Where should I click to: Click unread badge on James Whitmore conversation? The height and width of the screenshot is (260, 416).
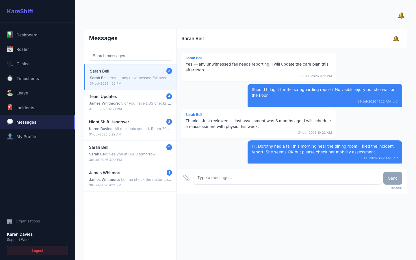click(x=169, y=172)
